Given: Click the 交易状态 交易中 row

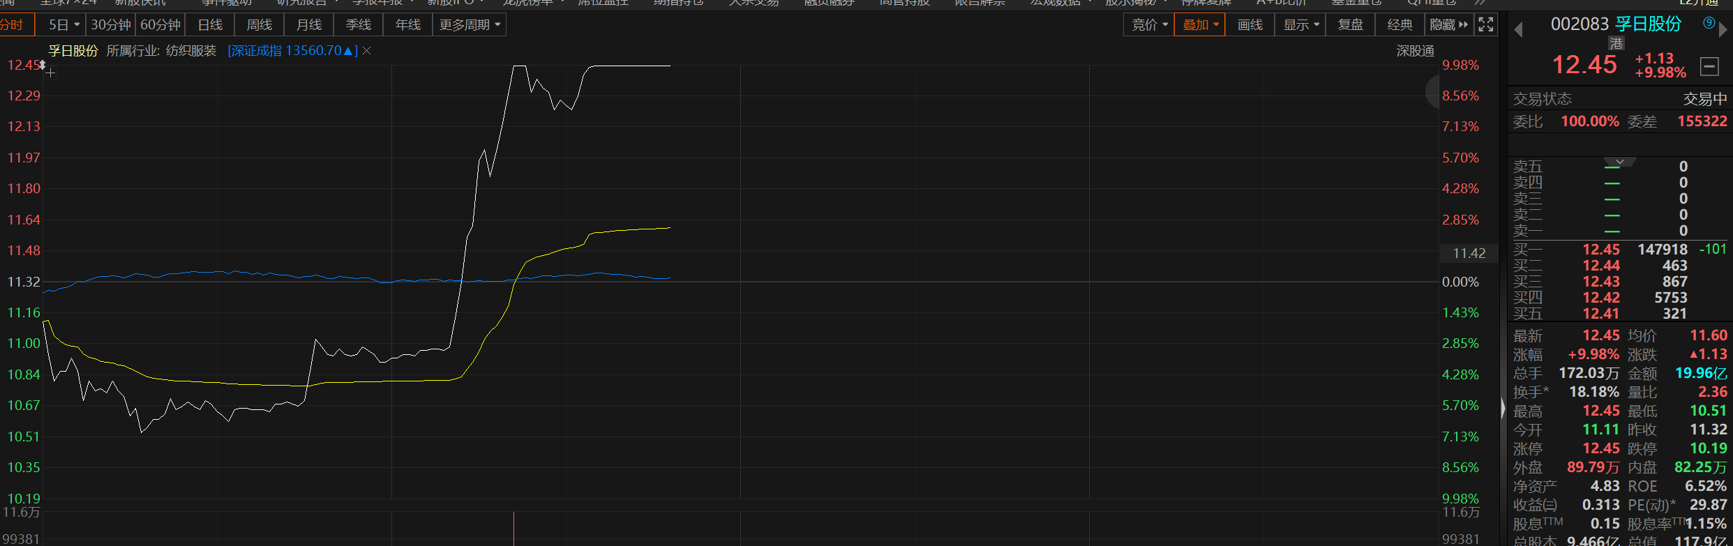Looking at the screenshot, I should [1620, 99].
